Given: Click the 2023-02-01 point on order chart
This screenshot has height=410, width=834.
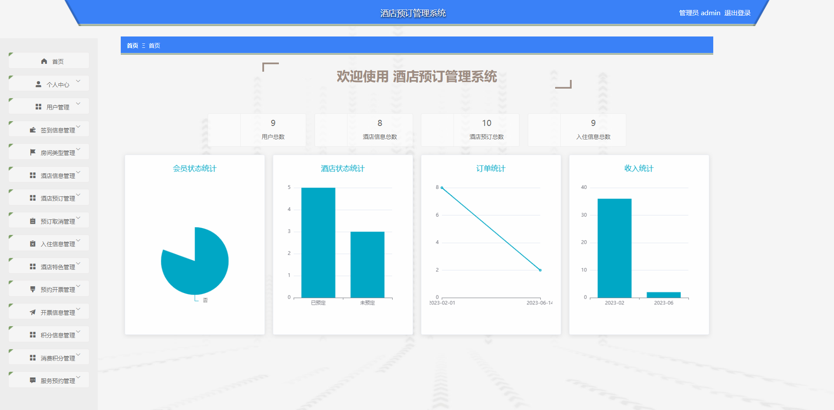Looking at the screenshot, I should tap(442, 188).
